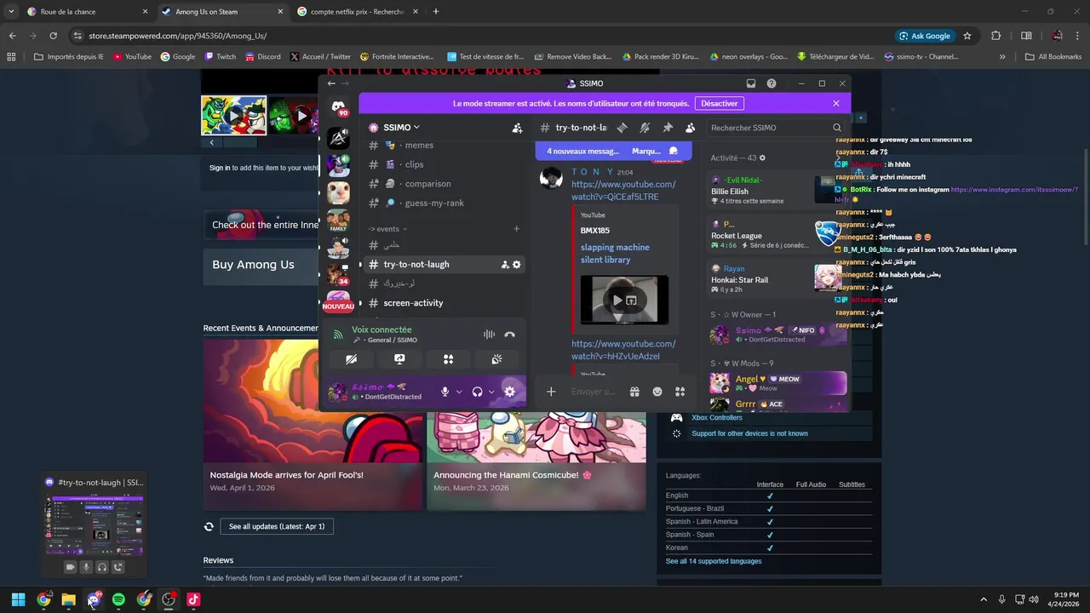Viewport: 1090px width, 613px height.
Task: Toggle notification mute in channel header
Action: (645, 128)
